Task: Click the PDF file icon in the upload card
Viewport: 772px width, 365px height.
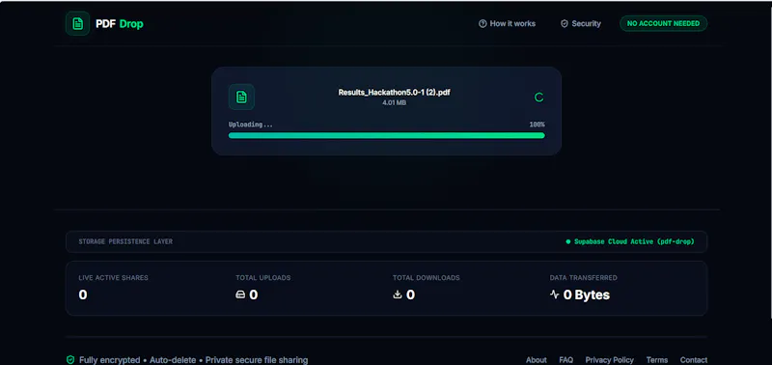Action: pyautogui.click(x=241, y=97)
